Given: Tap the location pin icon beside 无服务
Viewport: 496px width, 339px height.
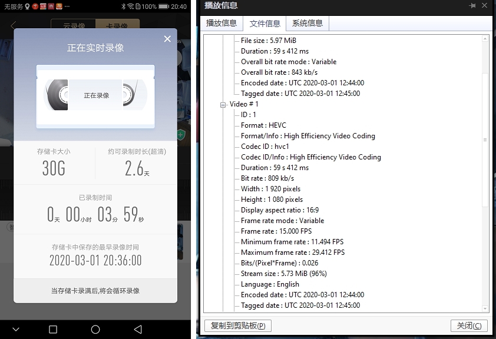Looking at the screenshot, I should tap(27, 6).
